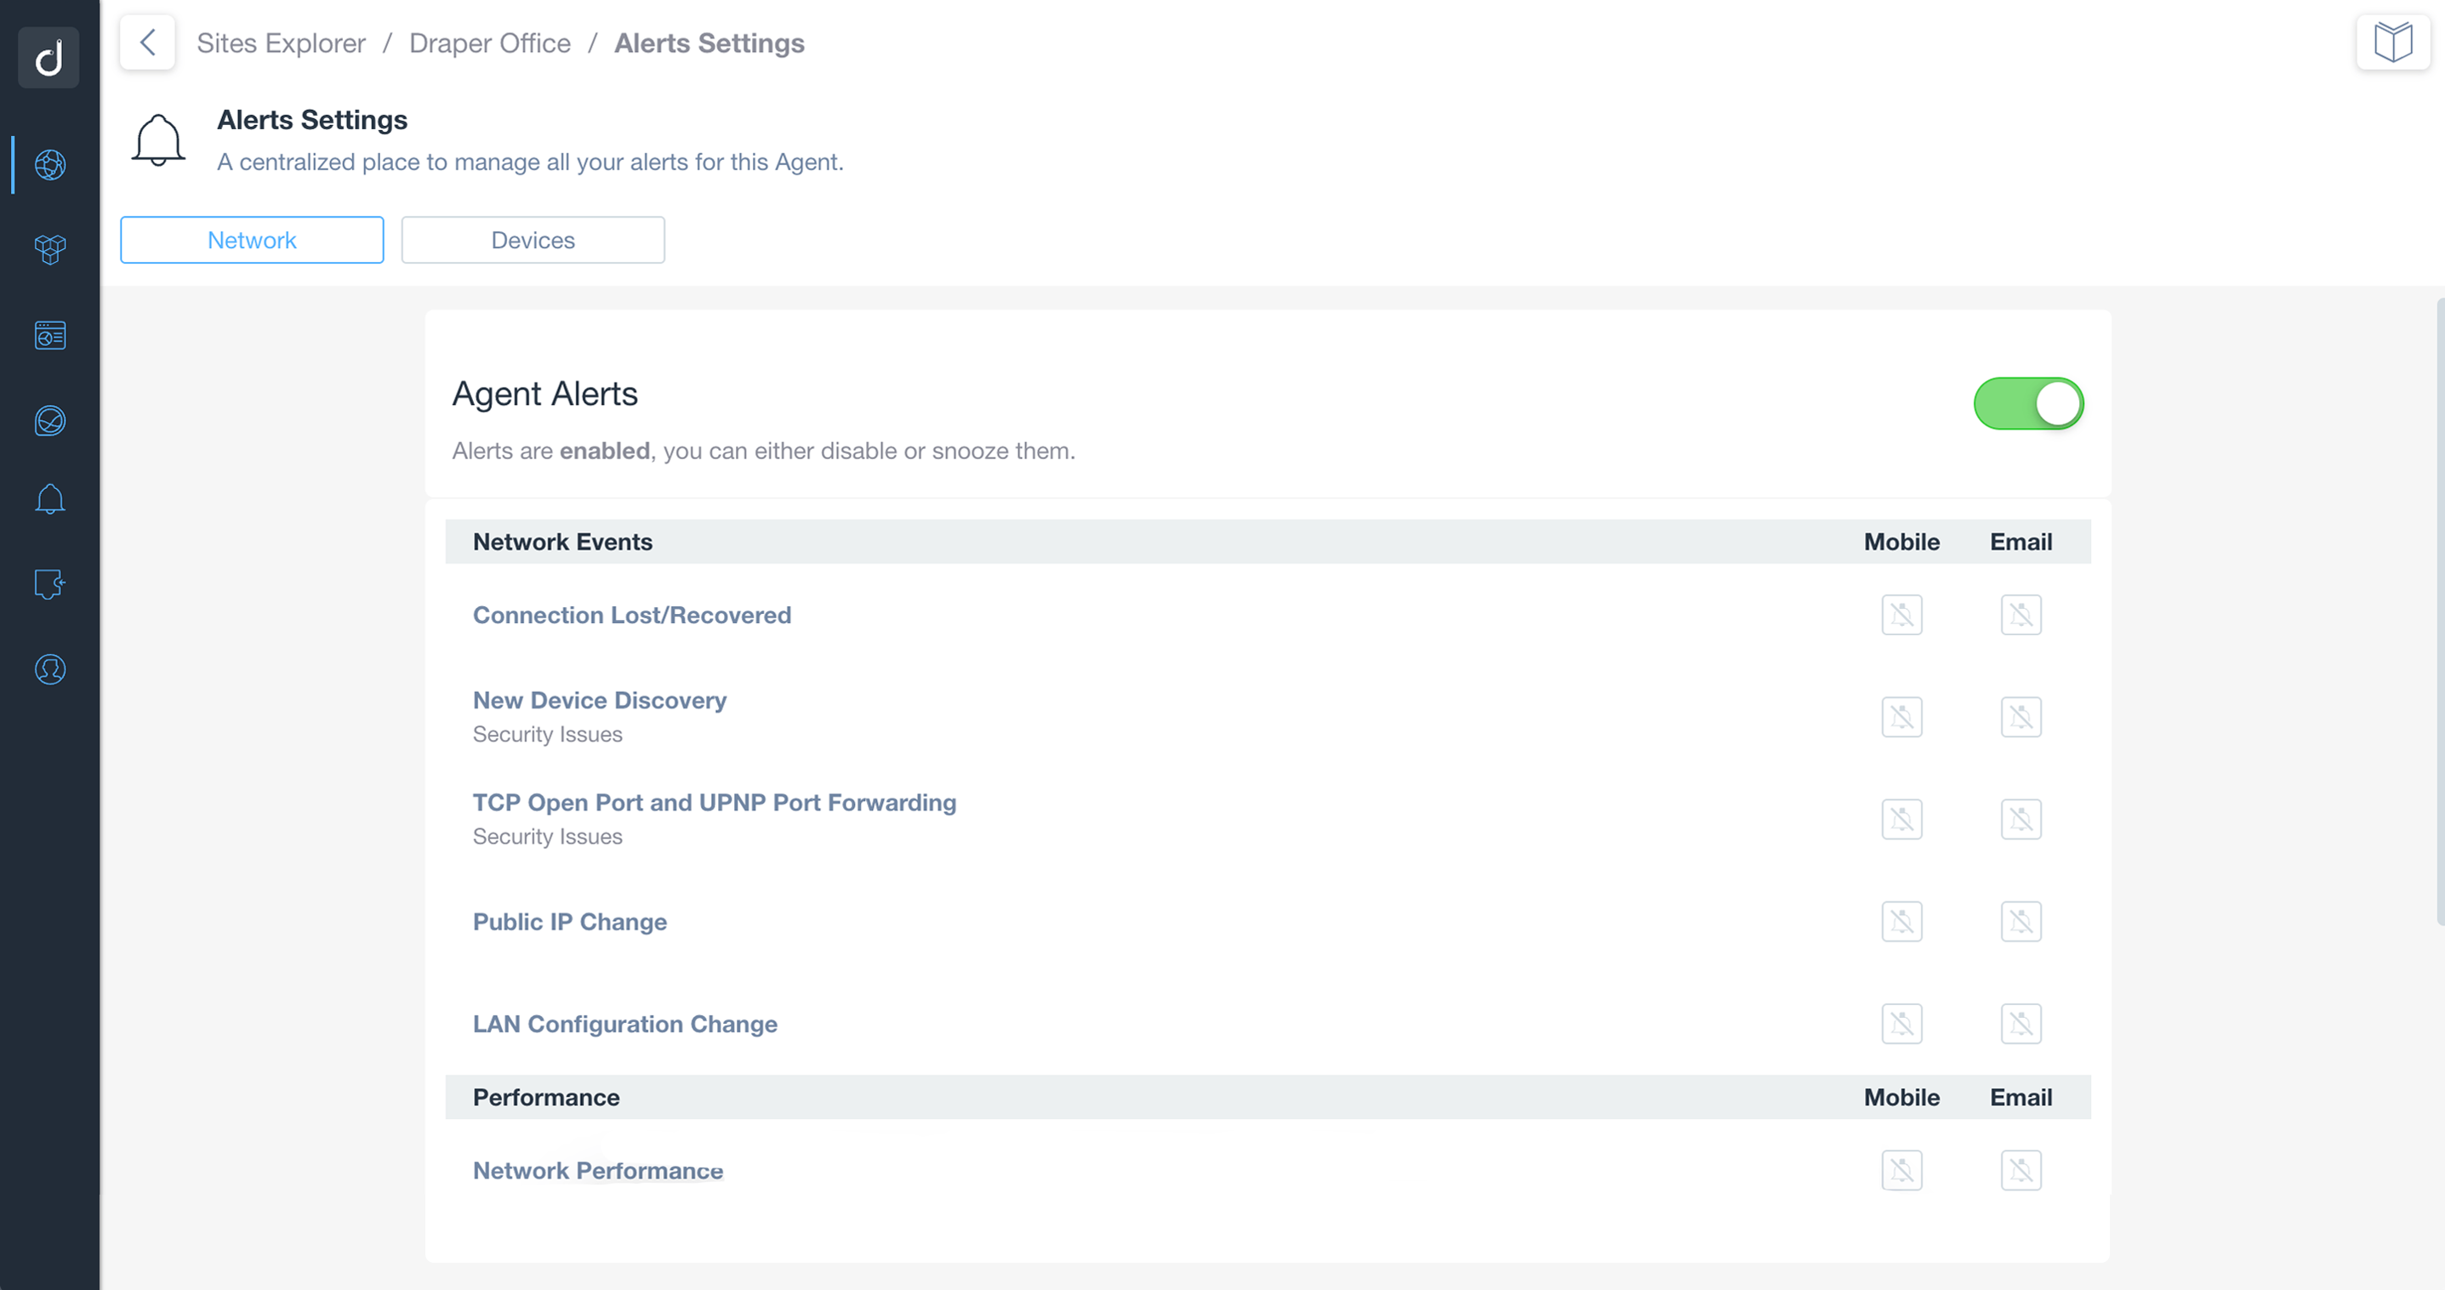Navigate back using the back arrow button

click(x=149, y=42)
